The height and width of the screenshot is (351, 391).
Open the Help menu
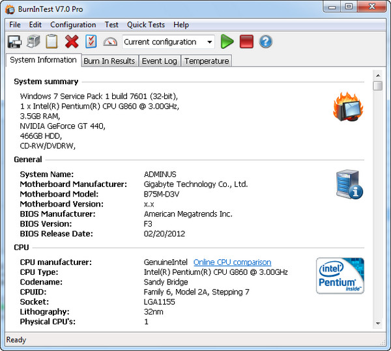(x=181, y=25)
